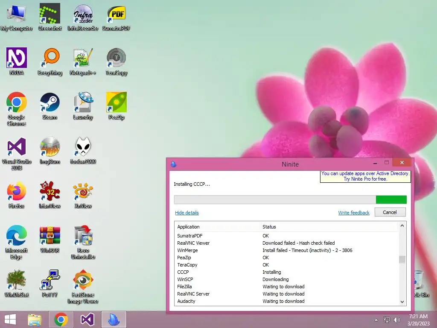Click the Google Chrome desktop icon
Viewport: 437px width, 328px height.
(17, 109)
